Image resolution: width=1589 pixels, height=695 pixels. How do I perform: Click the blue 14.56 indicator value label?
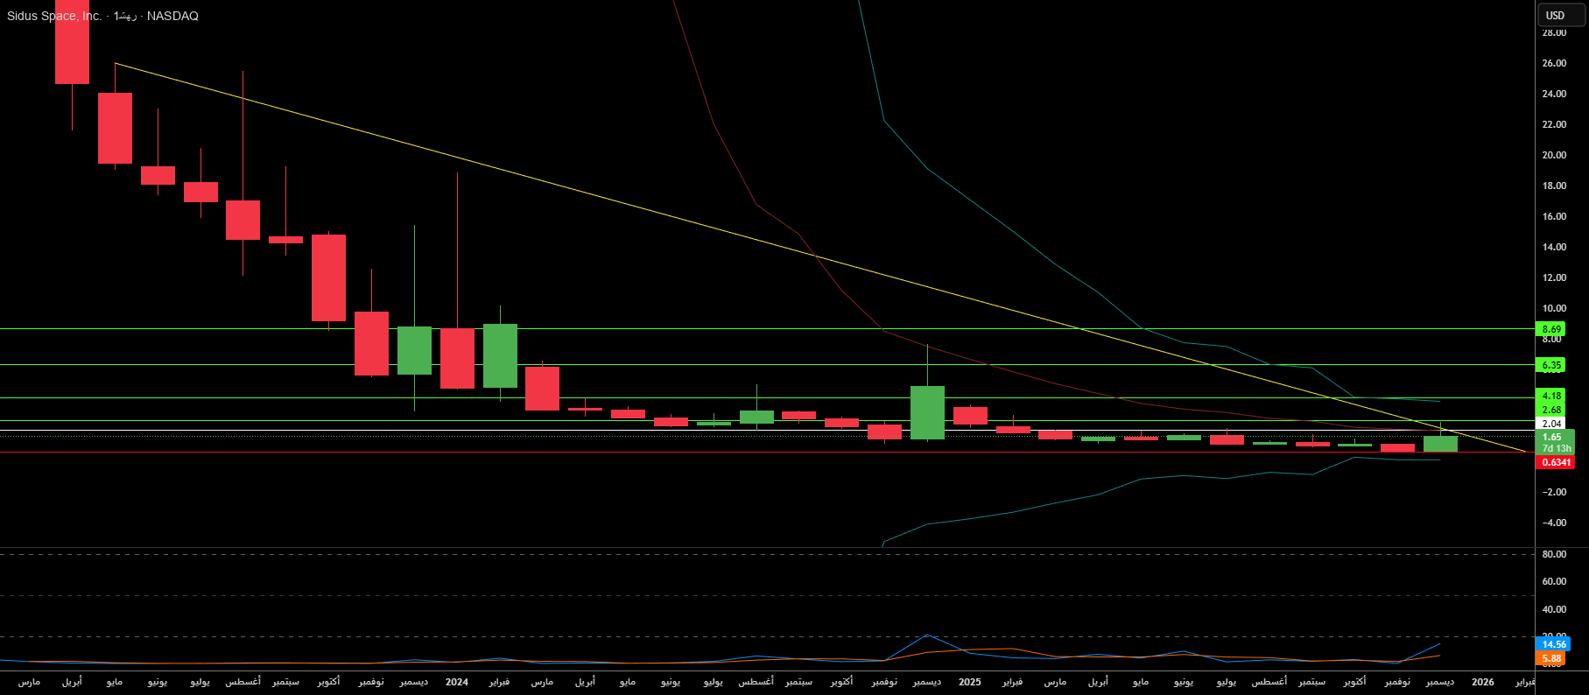(1552, 644)
